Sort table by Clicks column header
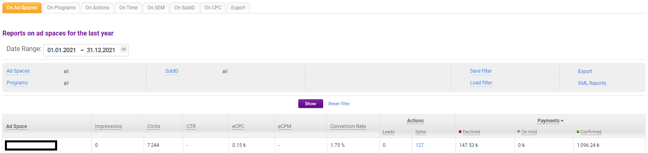 coord(154,126)
